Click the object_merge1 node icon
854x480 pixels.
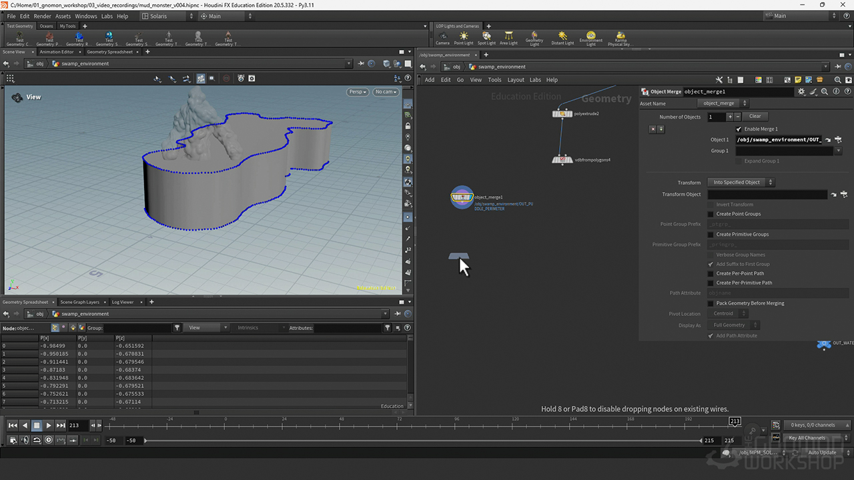(462, 197)
